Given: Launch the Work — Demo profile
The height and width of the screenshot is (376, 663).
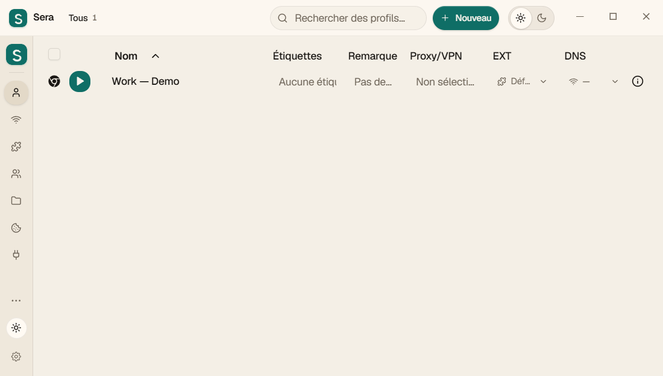Looking at the screenshot, I should (x=80, y=81).
